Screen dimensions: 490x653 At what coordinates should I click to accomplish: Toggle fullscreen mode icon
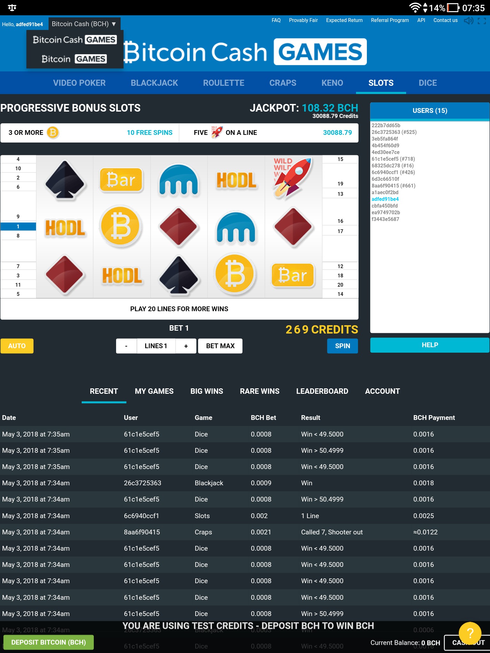pos(482,21)
